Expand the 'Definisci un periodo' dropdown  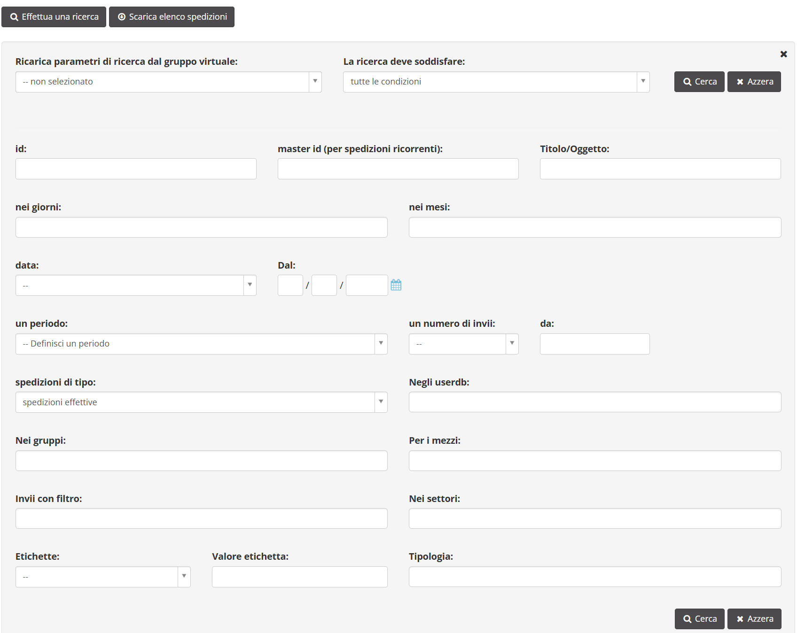[x=202, y=344]
